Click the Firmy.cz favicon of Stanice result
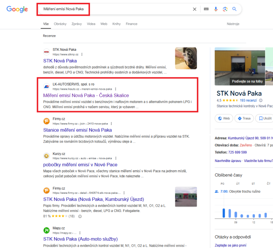This screenshot has height=248, width=273. 47,121
